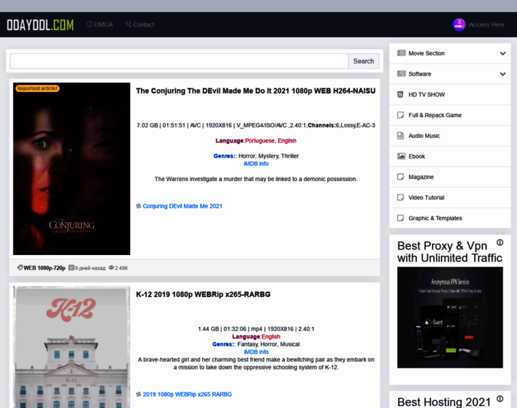Open the Ebook category
Viewport: 517px width, 408px height.
click(450, 156)
